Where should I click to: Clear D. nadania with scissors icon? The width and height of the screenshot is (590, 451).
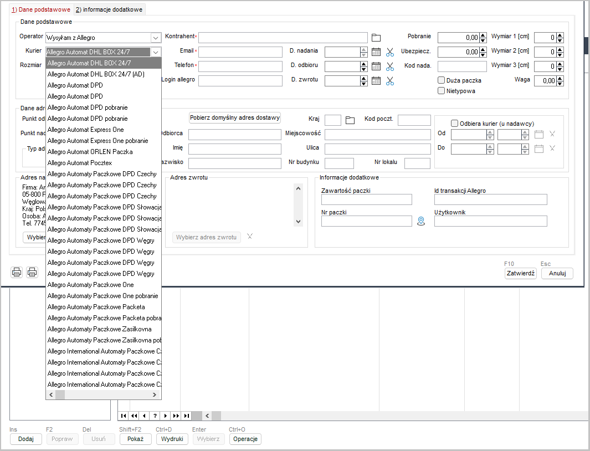(x=390, y=52)
